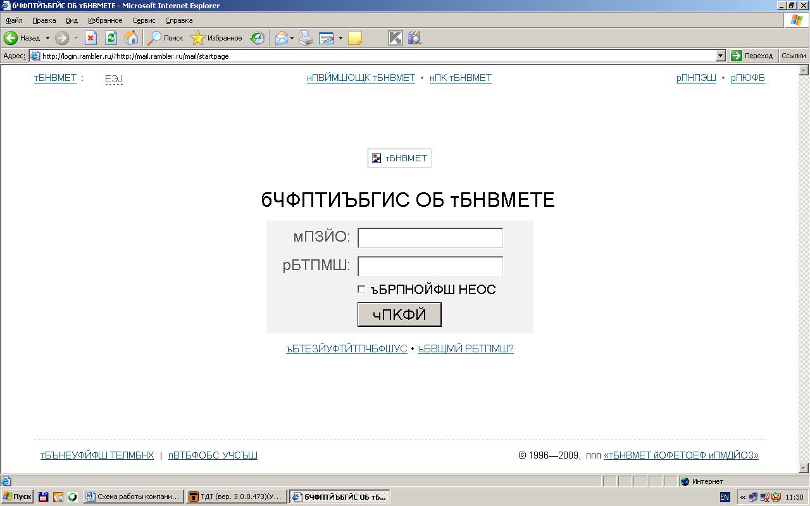Click the EN language indicator

725,497
